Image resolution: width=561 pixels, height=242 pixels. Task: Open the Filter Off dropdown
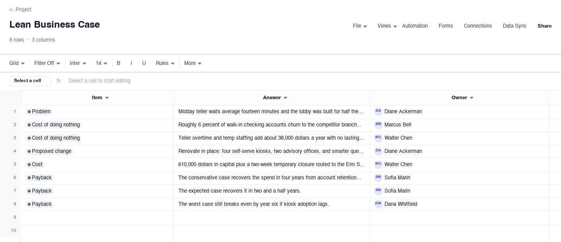point(47,63)
